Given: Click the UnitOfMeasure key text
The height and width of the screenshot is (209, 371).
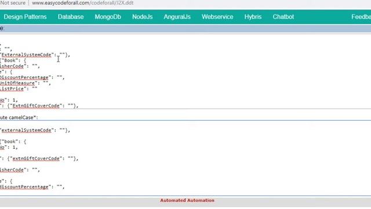Looking at the screenshot, I should [x=18, y=83].
